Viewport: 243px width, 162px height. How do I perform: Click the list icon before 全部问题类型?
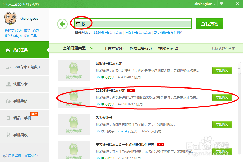coord(58,48)
